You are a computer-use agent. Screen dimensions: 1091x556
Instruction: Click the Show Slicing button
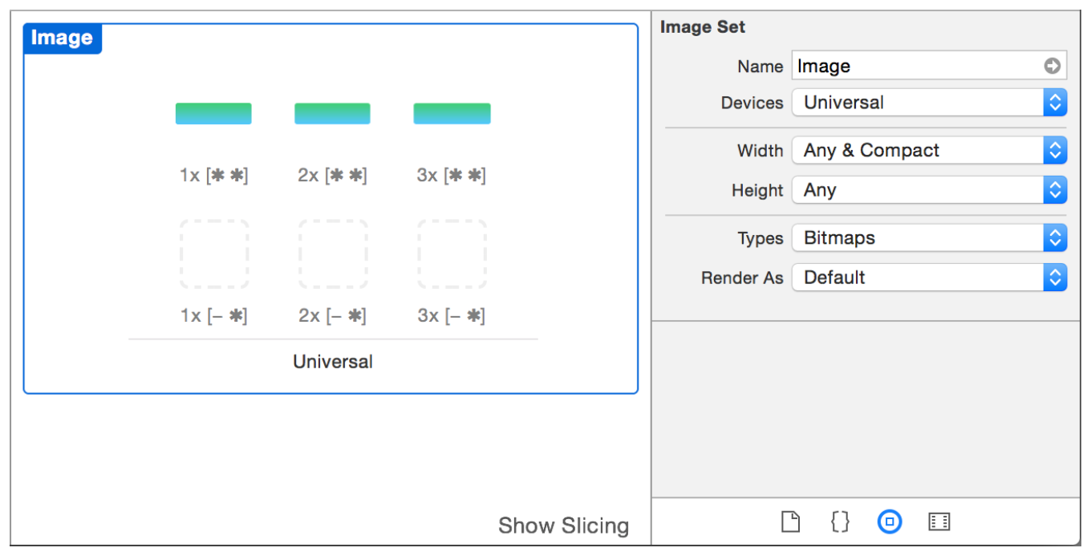coord(564,526)
